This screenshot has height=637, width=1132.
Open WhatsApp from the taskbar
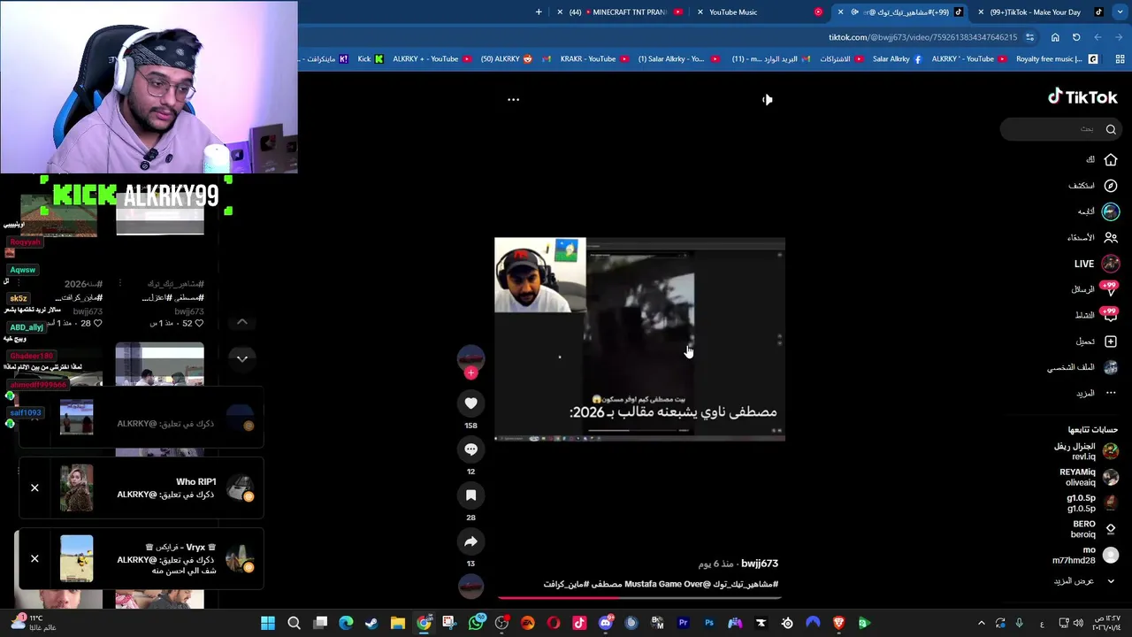pos(476,623)
